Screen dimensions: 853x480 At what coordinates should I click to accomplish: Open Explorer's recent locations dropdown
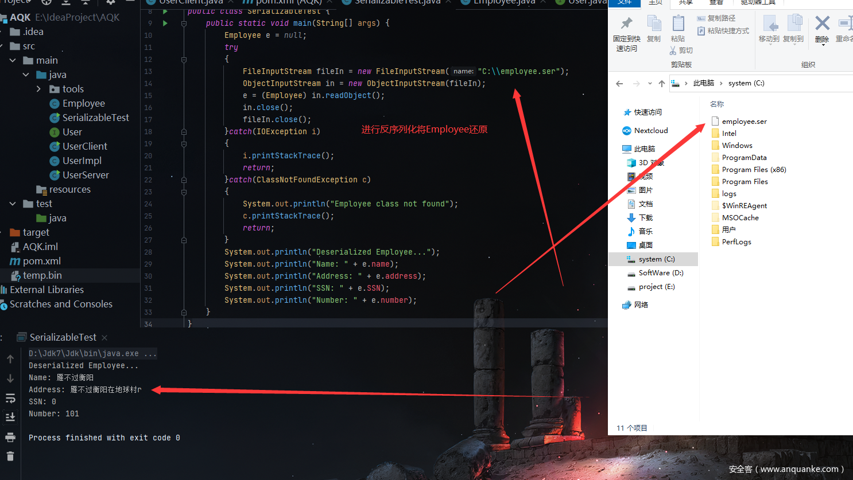point(650,84)
